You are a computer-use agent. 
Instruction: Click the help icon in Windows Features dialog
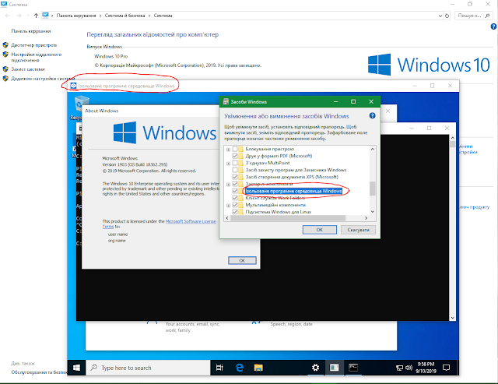[372, 114]
